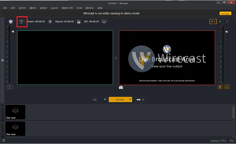Click the Purchase button

[x=225, y=14]
